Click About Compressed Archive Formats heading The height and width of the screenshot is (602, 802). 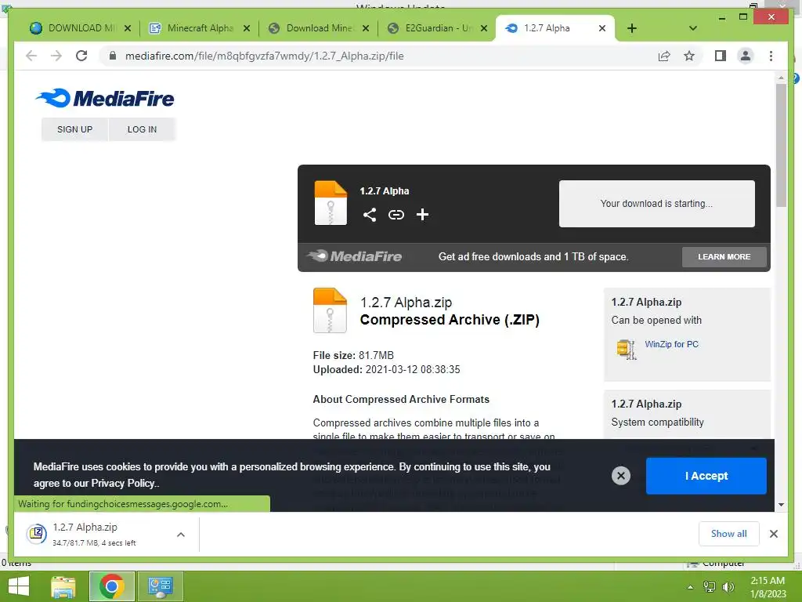[401, 399]
